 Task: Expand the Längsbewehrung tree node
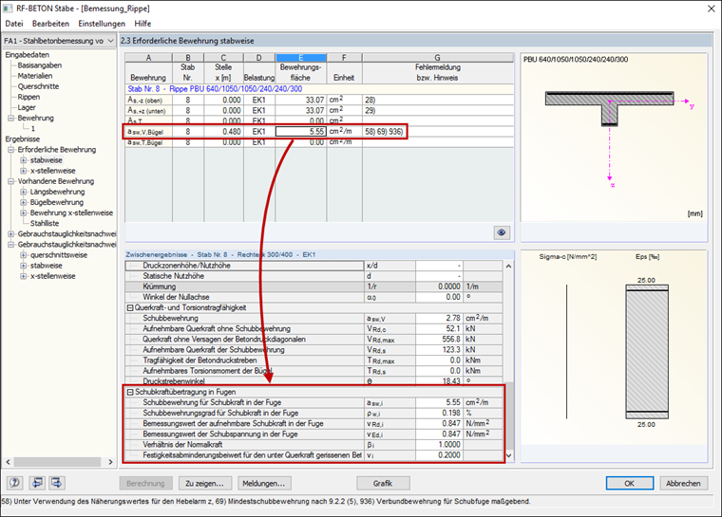click(x=23, y=192)
